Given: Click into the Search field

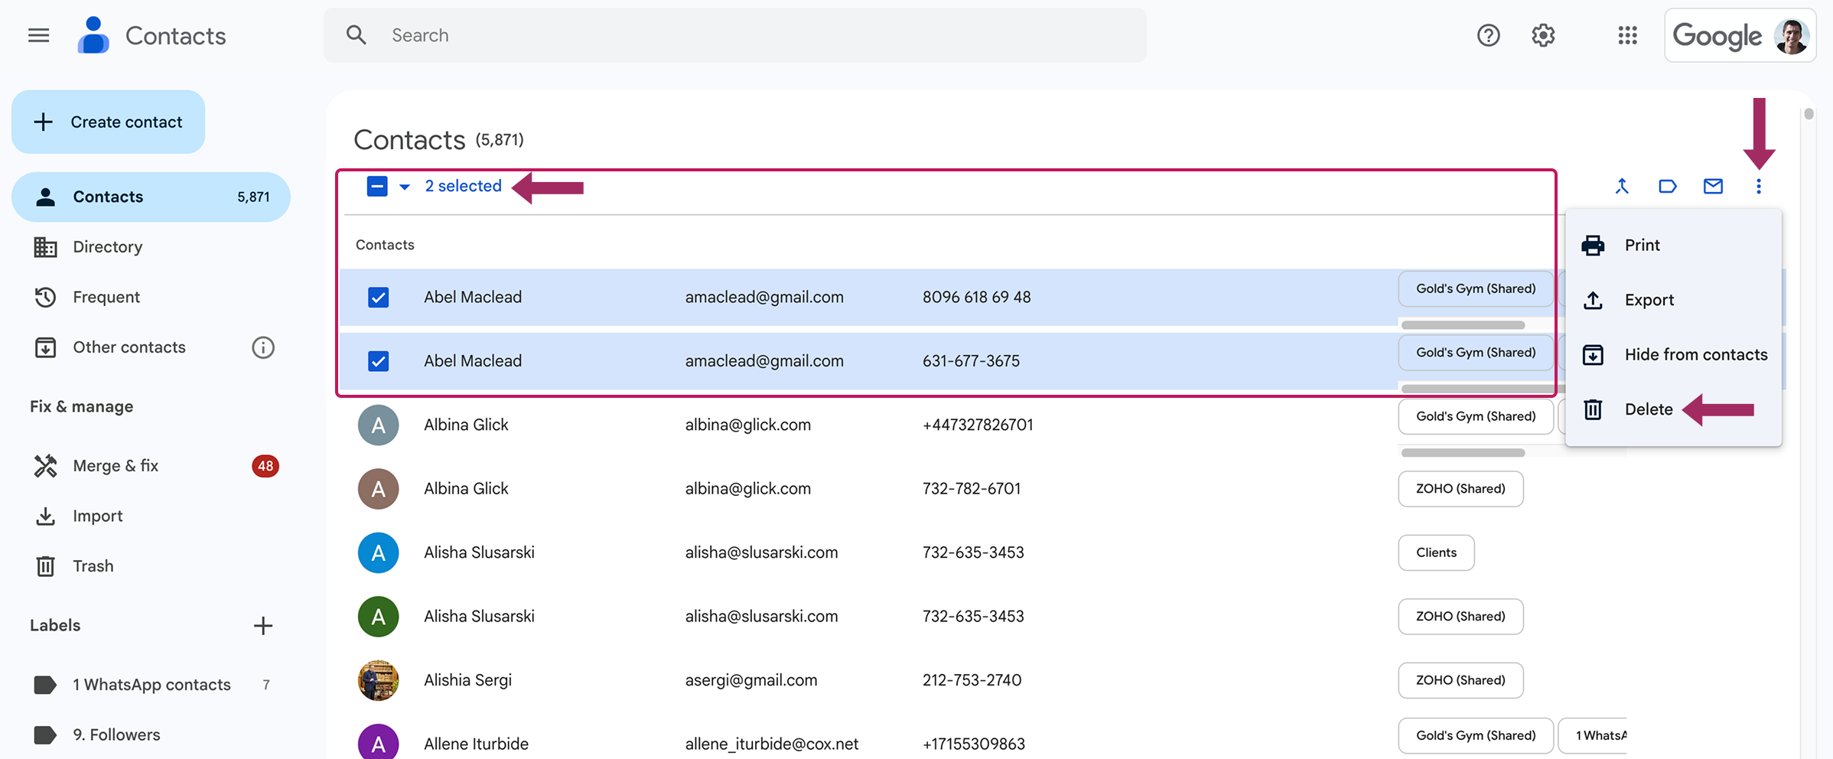Looking at the screenshot, I should coord(734,35).
